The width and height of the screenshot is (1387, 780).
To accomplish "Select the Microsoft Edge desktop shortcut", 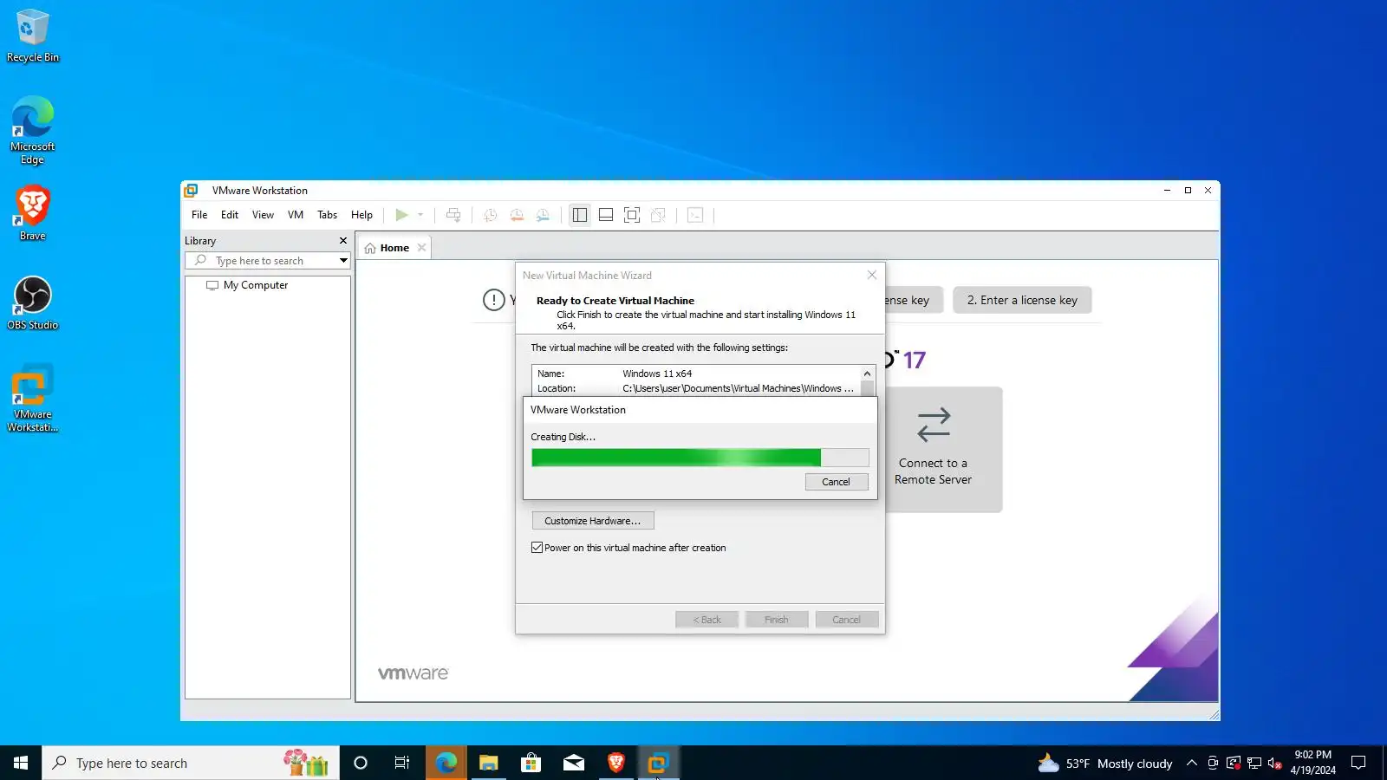I will click(x=33, y=130).
